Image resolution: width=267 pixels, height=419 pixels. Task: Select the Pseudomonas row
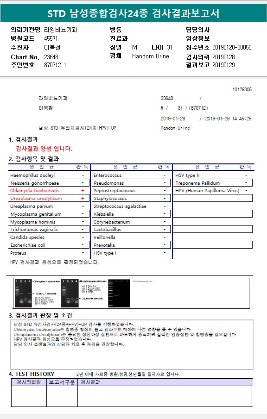(131, 183)
